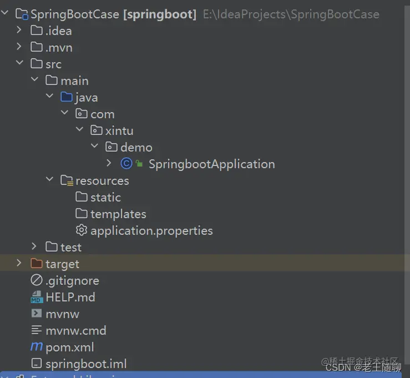Screen dimensions: 410x378
Task: Expand the .idea folder
Action: 19,31
